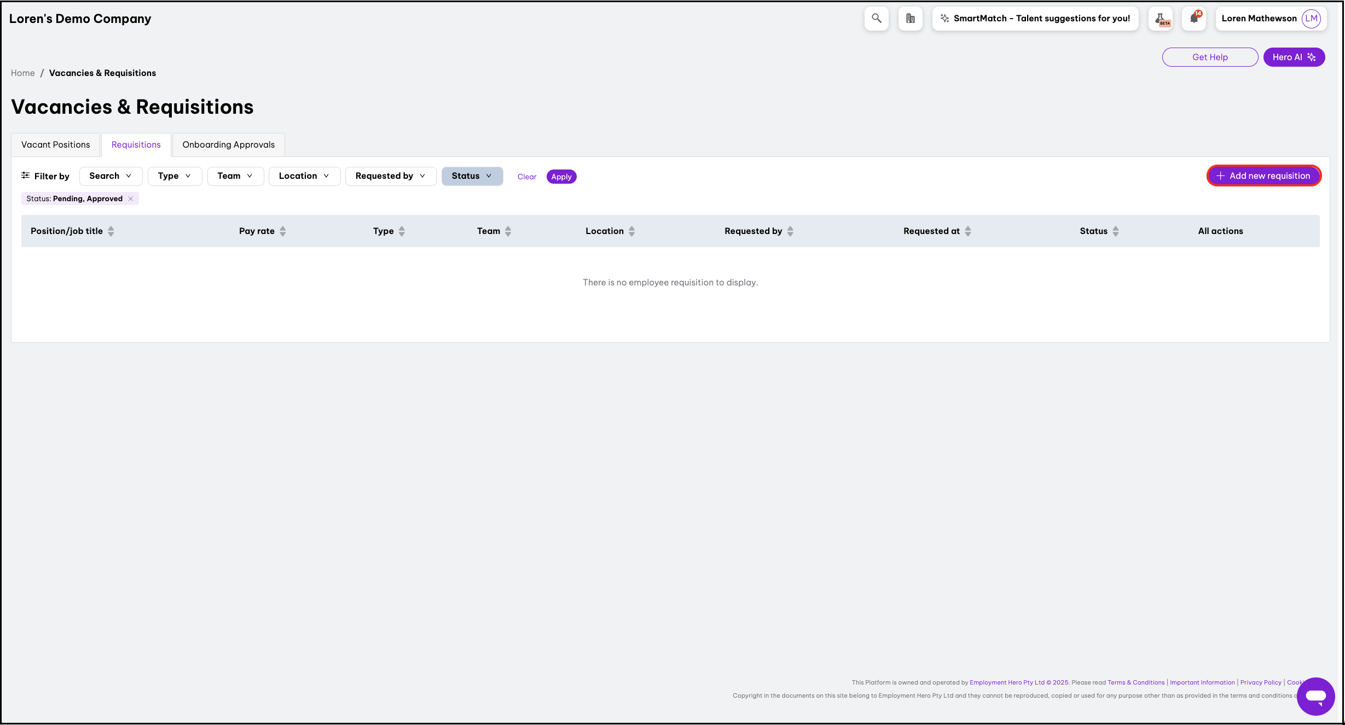
Task: Open the company building icon
Action: 910,19
